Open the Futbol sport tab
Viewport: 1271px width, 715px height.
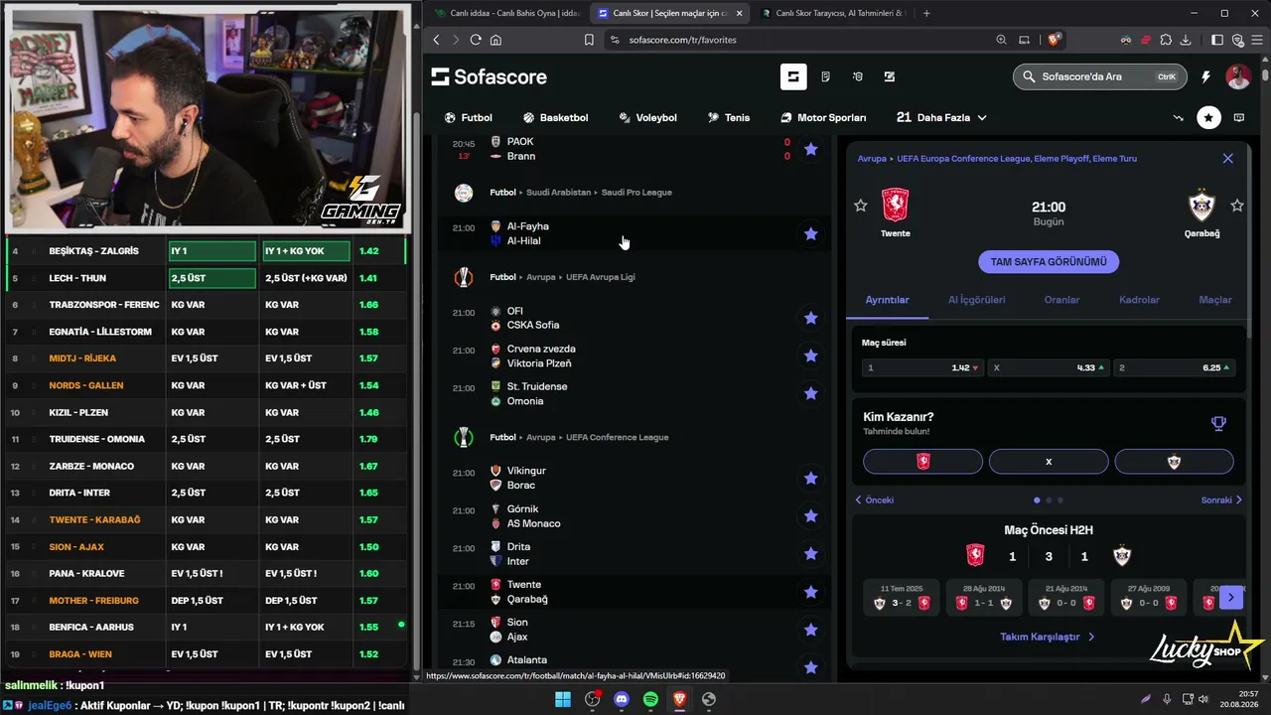[x=469, y=117]
